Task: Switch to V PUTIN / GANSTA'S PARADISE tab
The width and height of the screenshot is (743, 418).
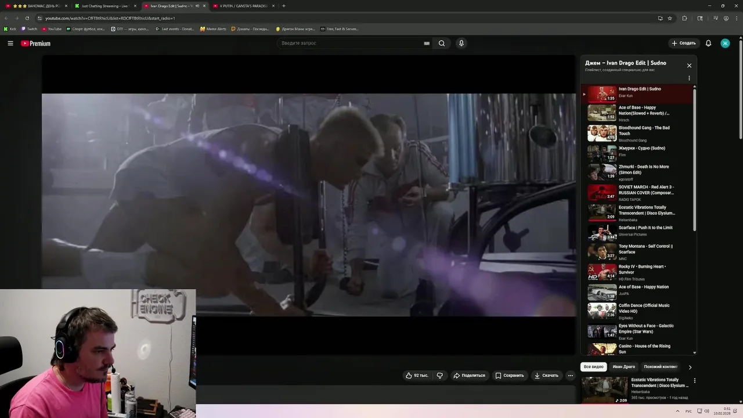Action: pyautogui.click(x=243, y=6)
